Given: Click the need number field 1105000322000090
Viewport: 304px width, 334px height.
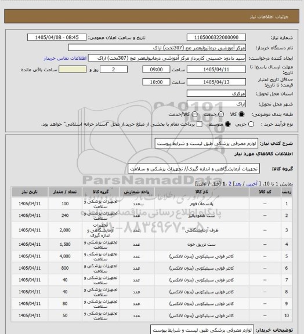Looking at the screenshot, I should [x=216, y=37].
